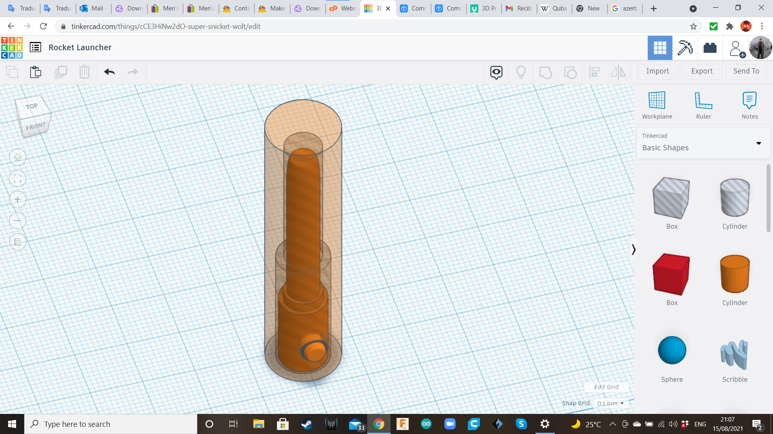Click the Workplane tool icon
The height and width of the screenshot is (434, 773).
(657, 100)
